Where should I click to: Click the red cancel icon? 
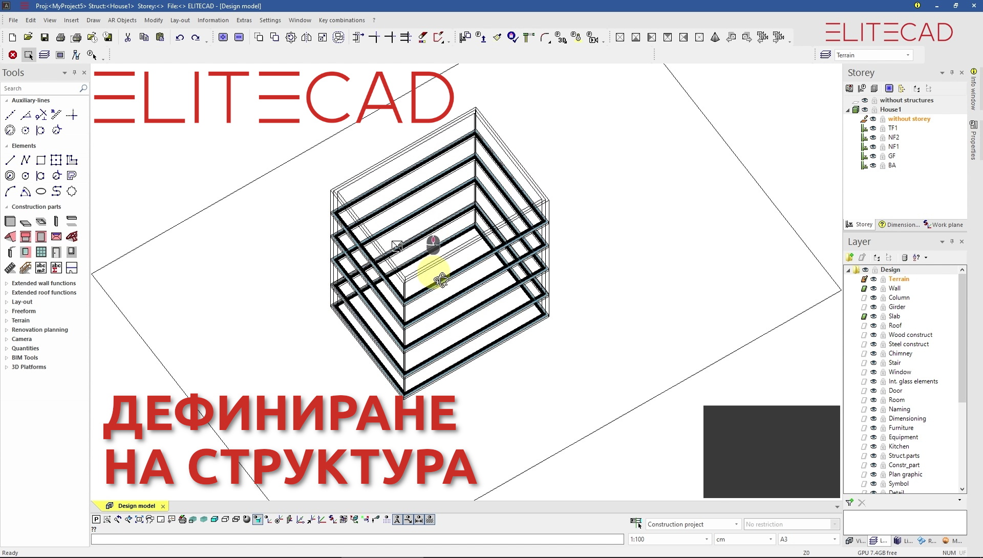13,55
